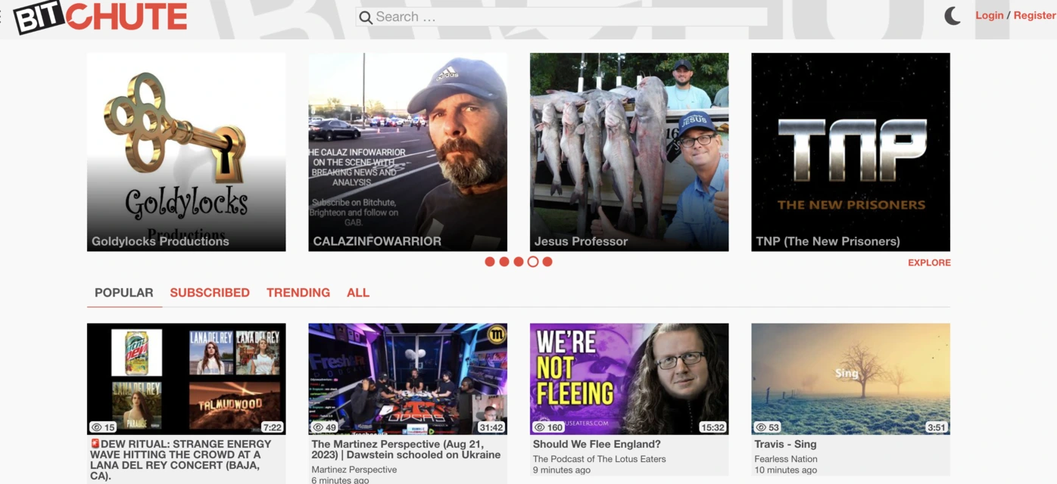Click the EXPLORE link
Viewport: 1057px width, 484px height.
(929, 262)
